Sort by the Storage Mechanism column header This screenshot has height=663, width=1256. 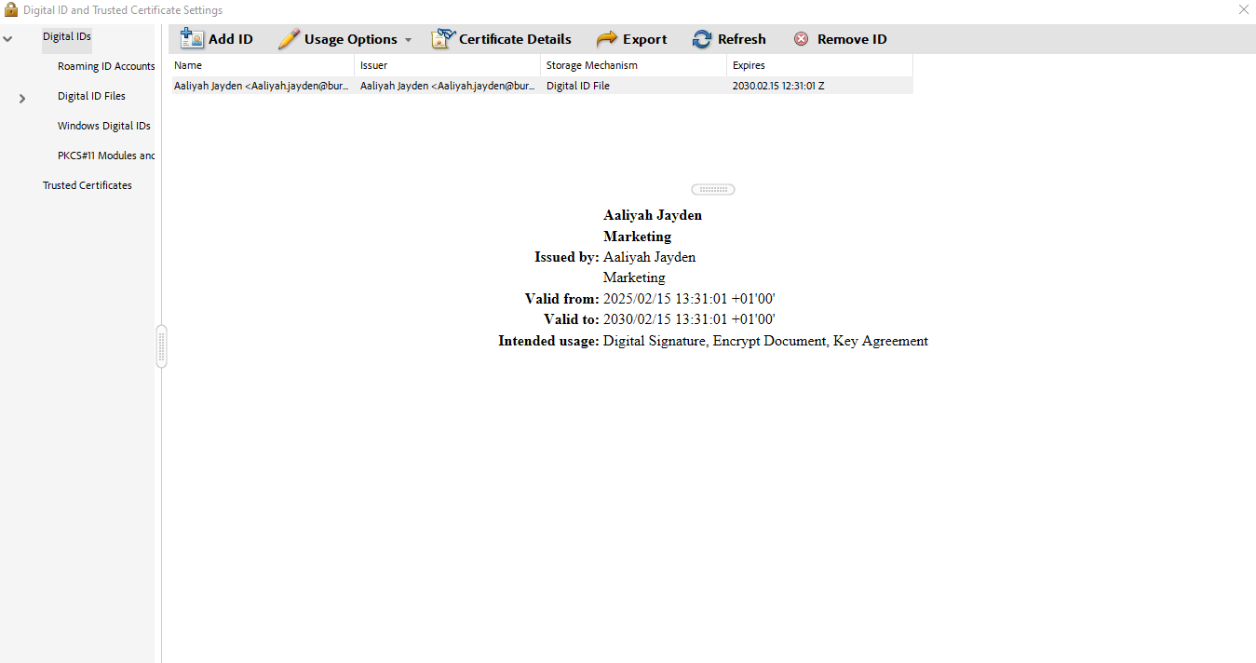[x=634, y=65]
